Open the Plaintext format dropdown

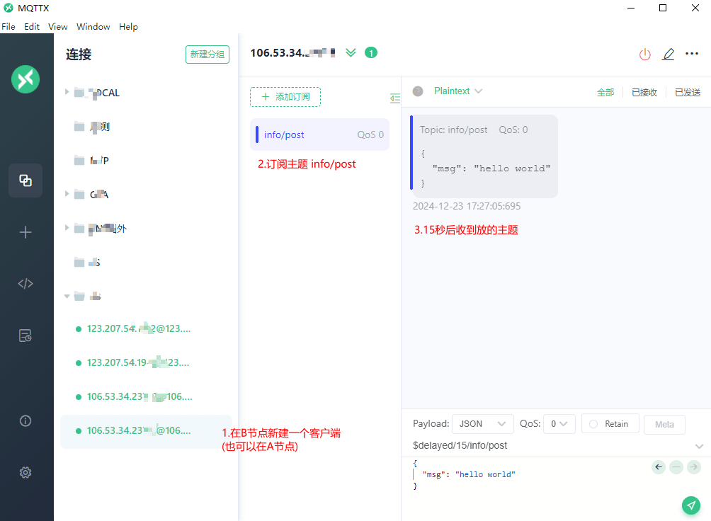click(457, 91)
